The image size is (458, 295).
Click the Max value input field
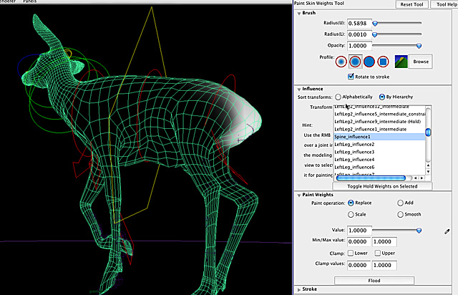384,241
